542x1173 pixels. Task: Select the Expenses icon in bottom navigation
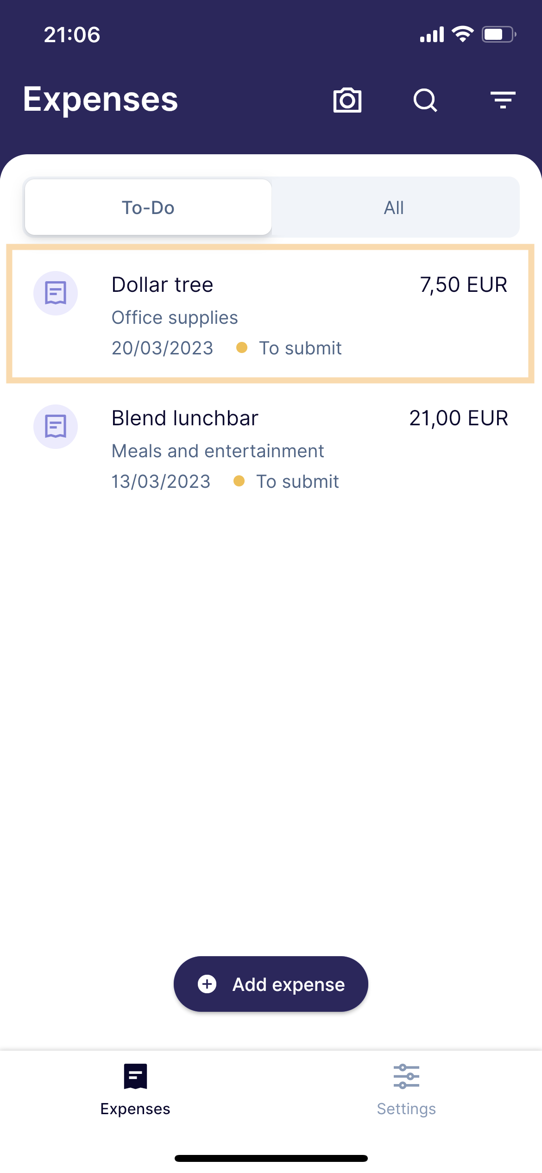[x=135, y=1076]
